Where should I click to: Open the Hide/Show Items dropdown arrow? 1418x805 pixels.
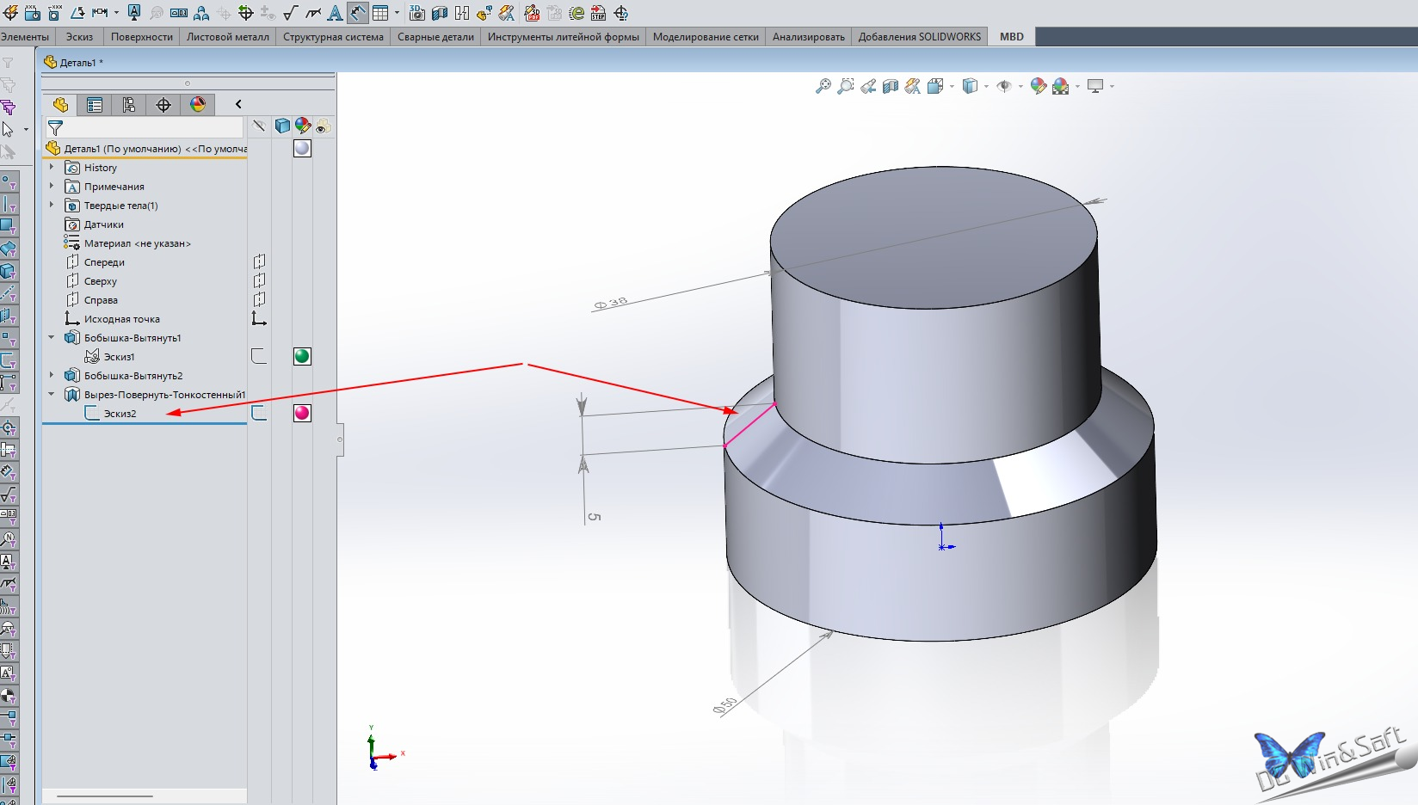(x=1020, y=86)
